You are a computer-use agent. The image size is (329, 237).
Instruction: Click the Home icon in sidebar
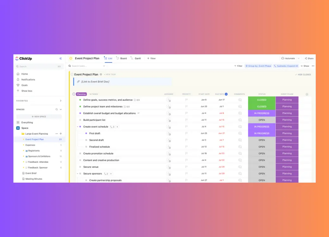[18, 74]
